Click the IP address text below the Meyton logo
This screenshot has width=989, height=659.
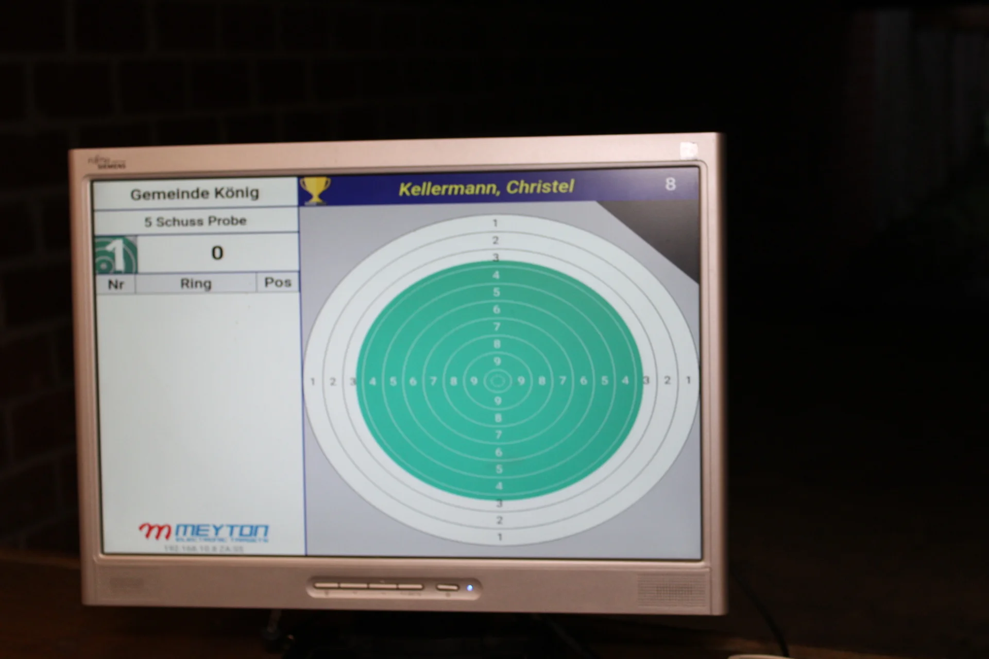coord(203,549)
